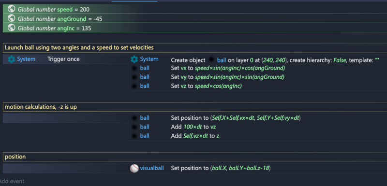Click the globe icon beside speed variable

pos(11,9)
